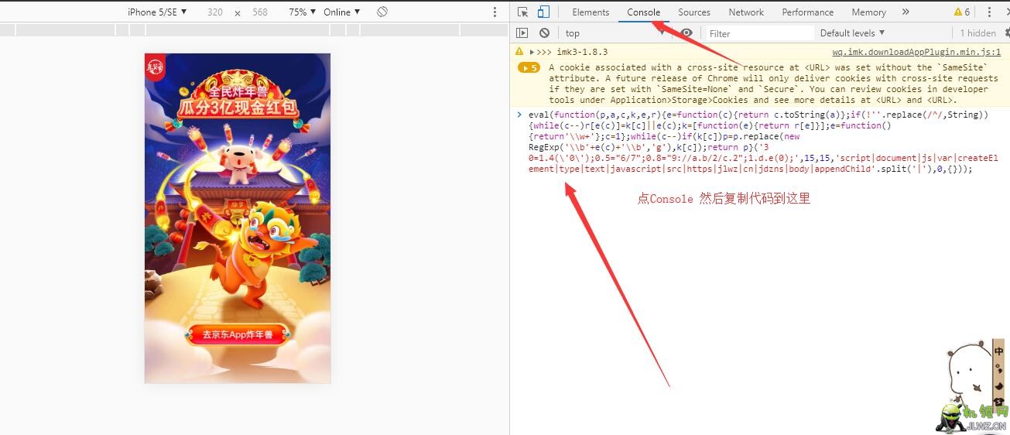Open the Elements tab

coord(591,12)
